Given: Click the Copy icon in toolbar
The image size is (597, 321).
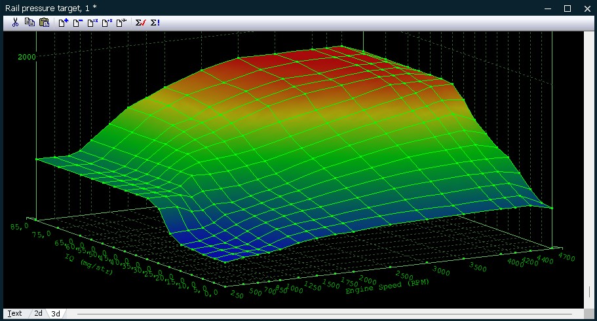Looking at the screenshot, I should (29, 22).
